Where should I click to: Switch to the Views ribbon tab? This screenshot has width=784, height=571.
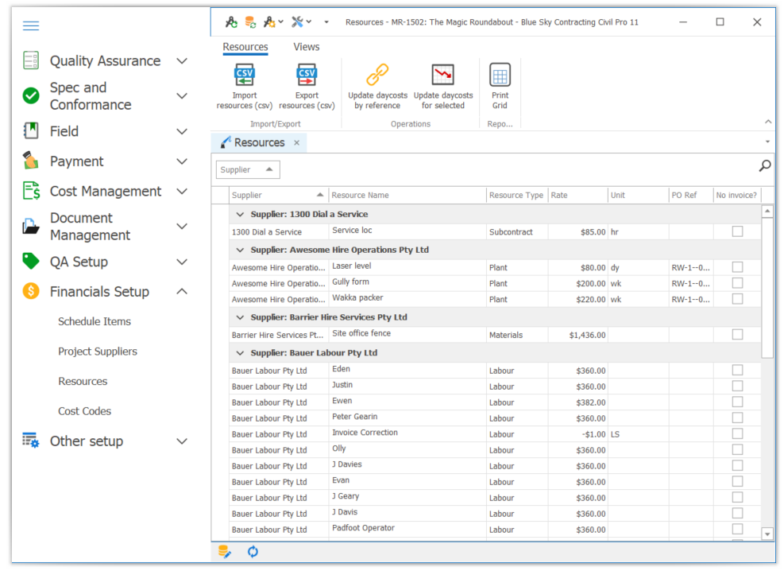(307, 47)
